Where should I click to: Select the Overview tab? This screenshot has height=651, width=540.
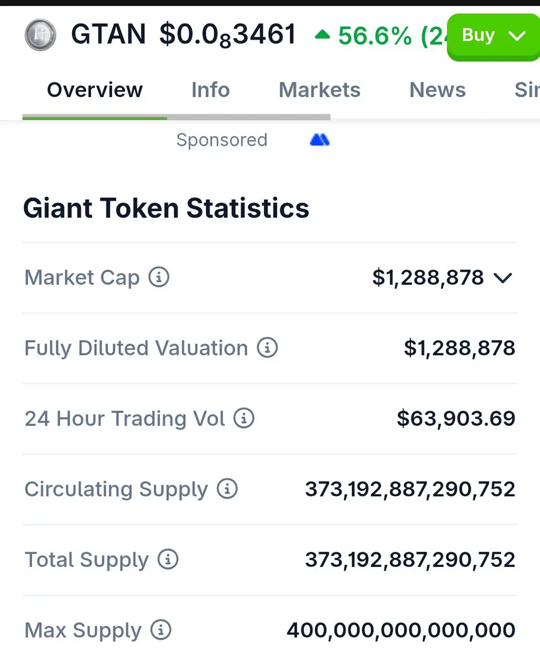click(x=95, y=90)
